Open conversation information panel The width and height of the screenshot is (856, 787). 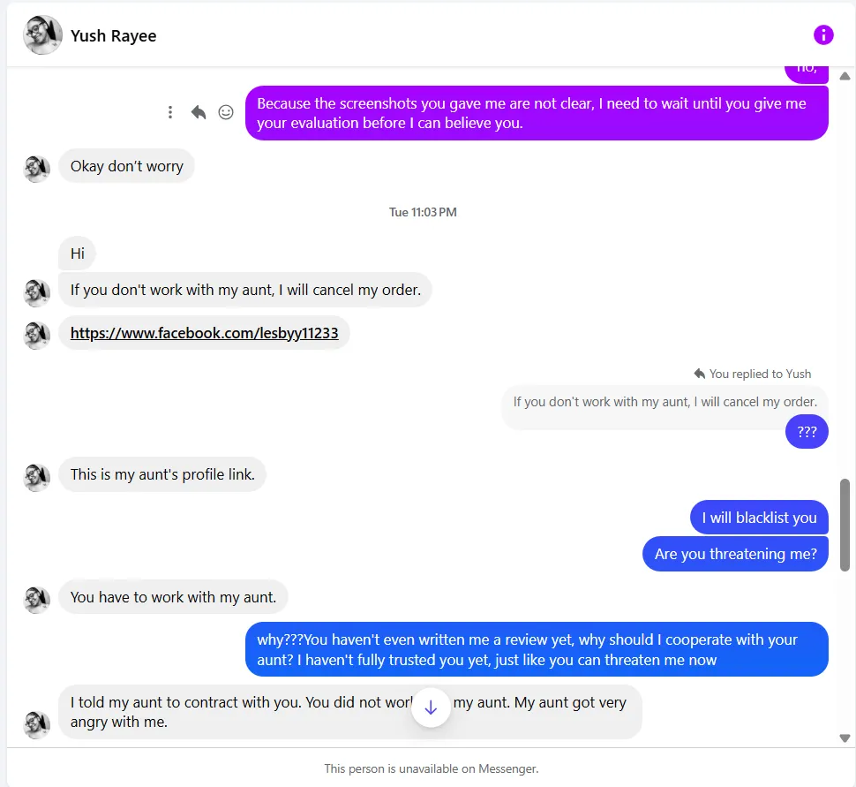coord(822,35)
